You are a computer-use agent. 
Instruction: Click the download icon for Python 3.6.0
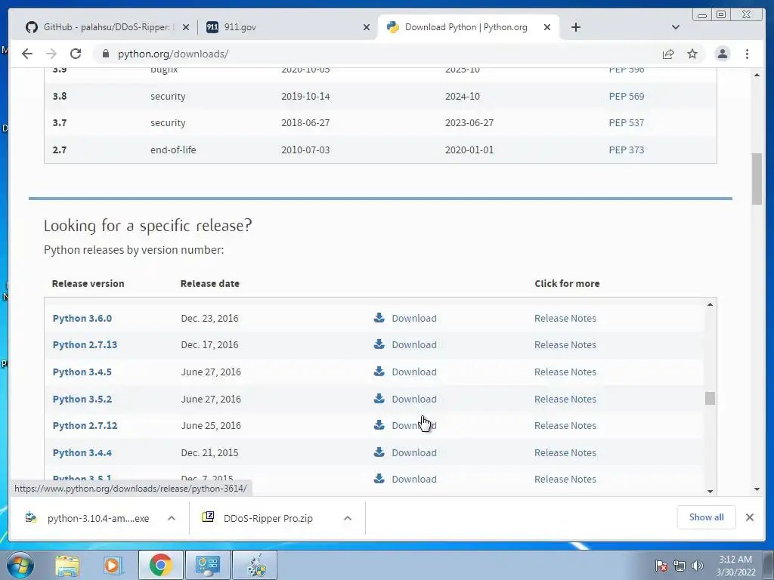(379, 318)
